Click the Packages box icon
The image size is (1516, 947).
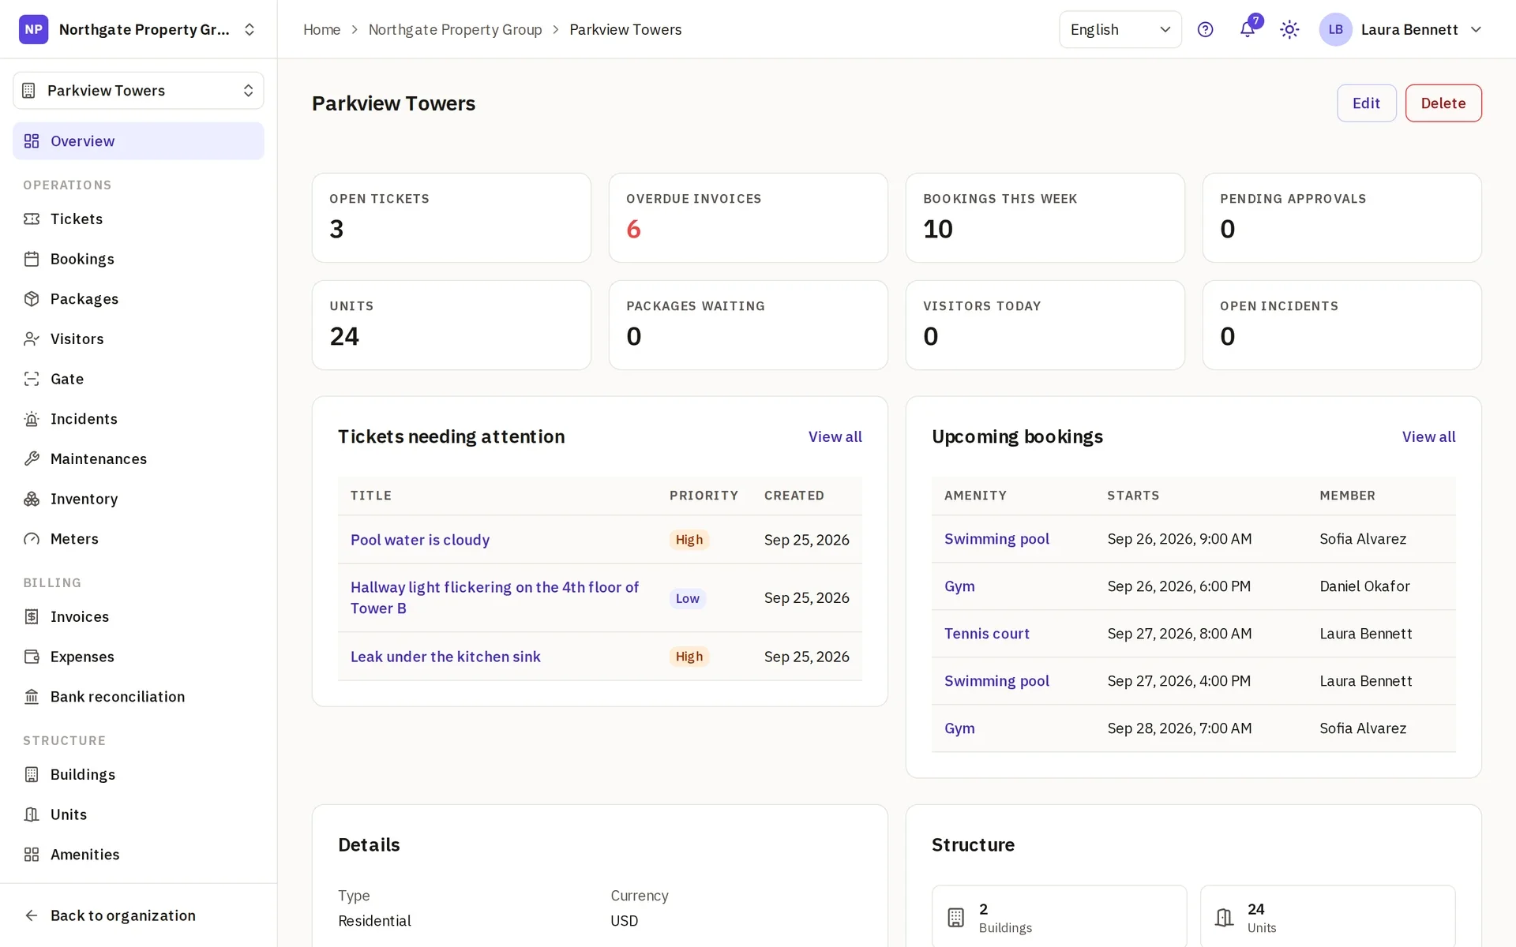click(32, 299)
